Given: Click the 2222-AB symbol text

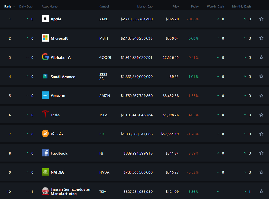Looking at the screenshot, I should point(104,77).
